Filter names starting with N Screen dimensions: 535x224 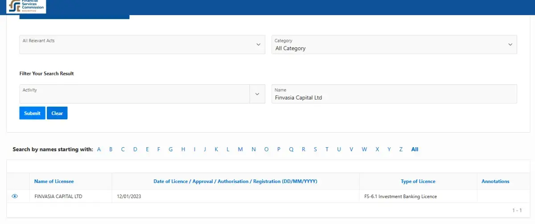coord(254,149)
